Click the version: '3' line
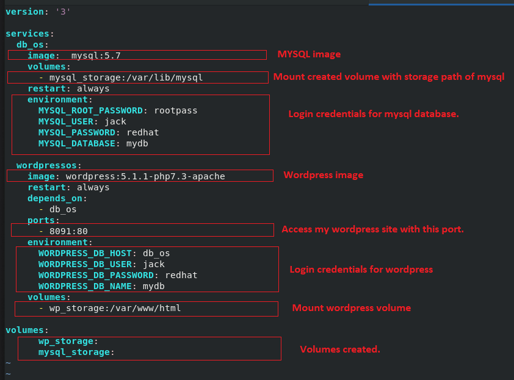514x380 pixels. click(38, 12)
